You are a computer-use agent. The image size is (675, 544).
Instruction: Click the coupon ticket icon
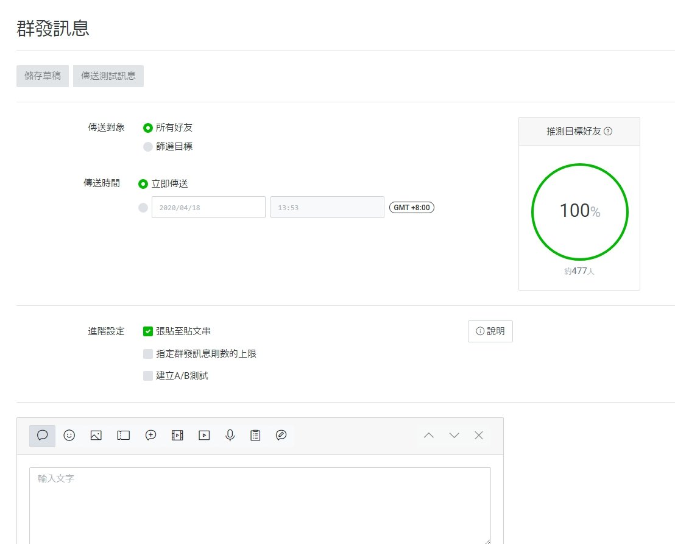click(x=124, y=436)
